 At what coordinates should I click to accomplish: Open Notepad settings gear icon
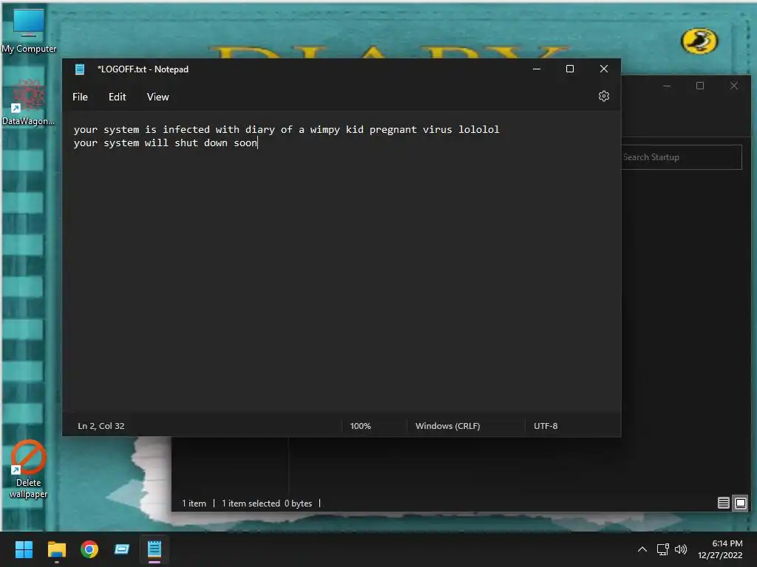(x=603, y=97)
